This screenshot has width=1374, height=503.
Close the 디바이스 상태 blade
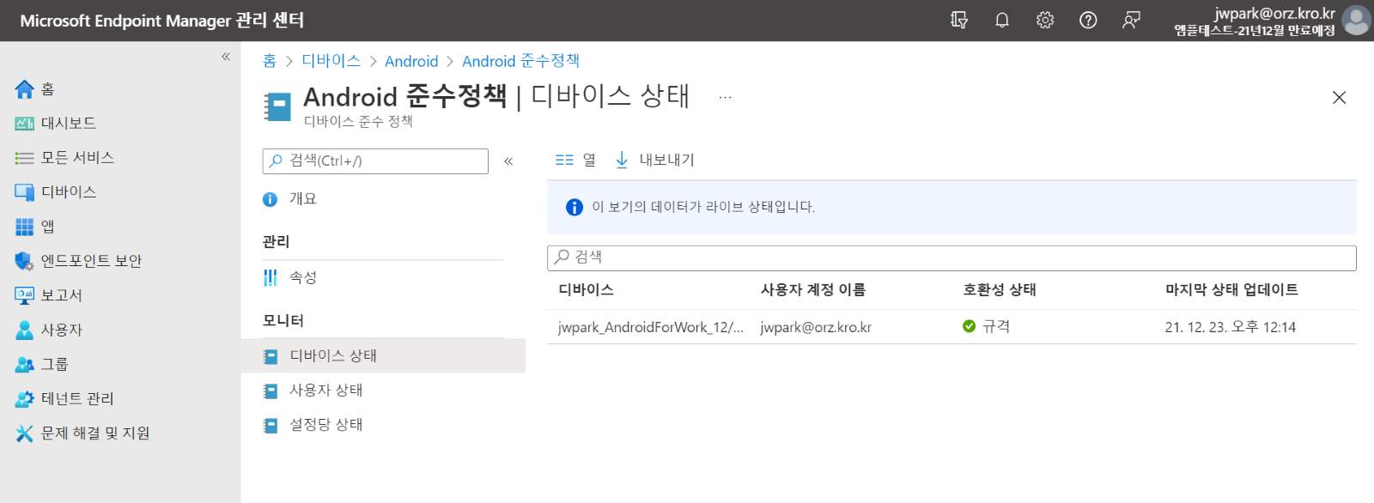(1339, 98)
